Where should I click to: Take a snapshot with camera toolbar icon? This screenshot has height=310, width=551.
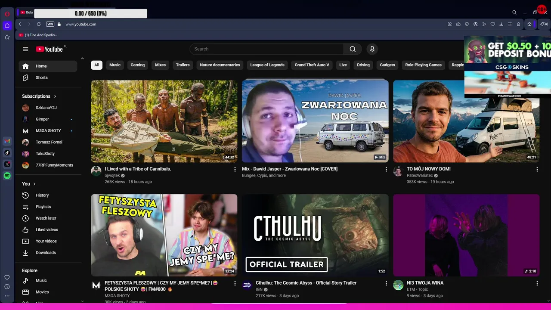[458, 24]
